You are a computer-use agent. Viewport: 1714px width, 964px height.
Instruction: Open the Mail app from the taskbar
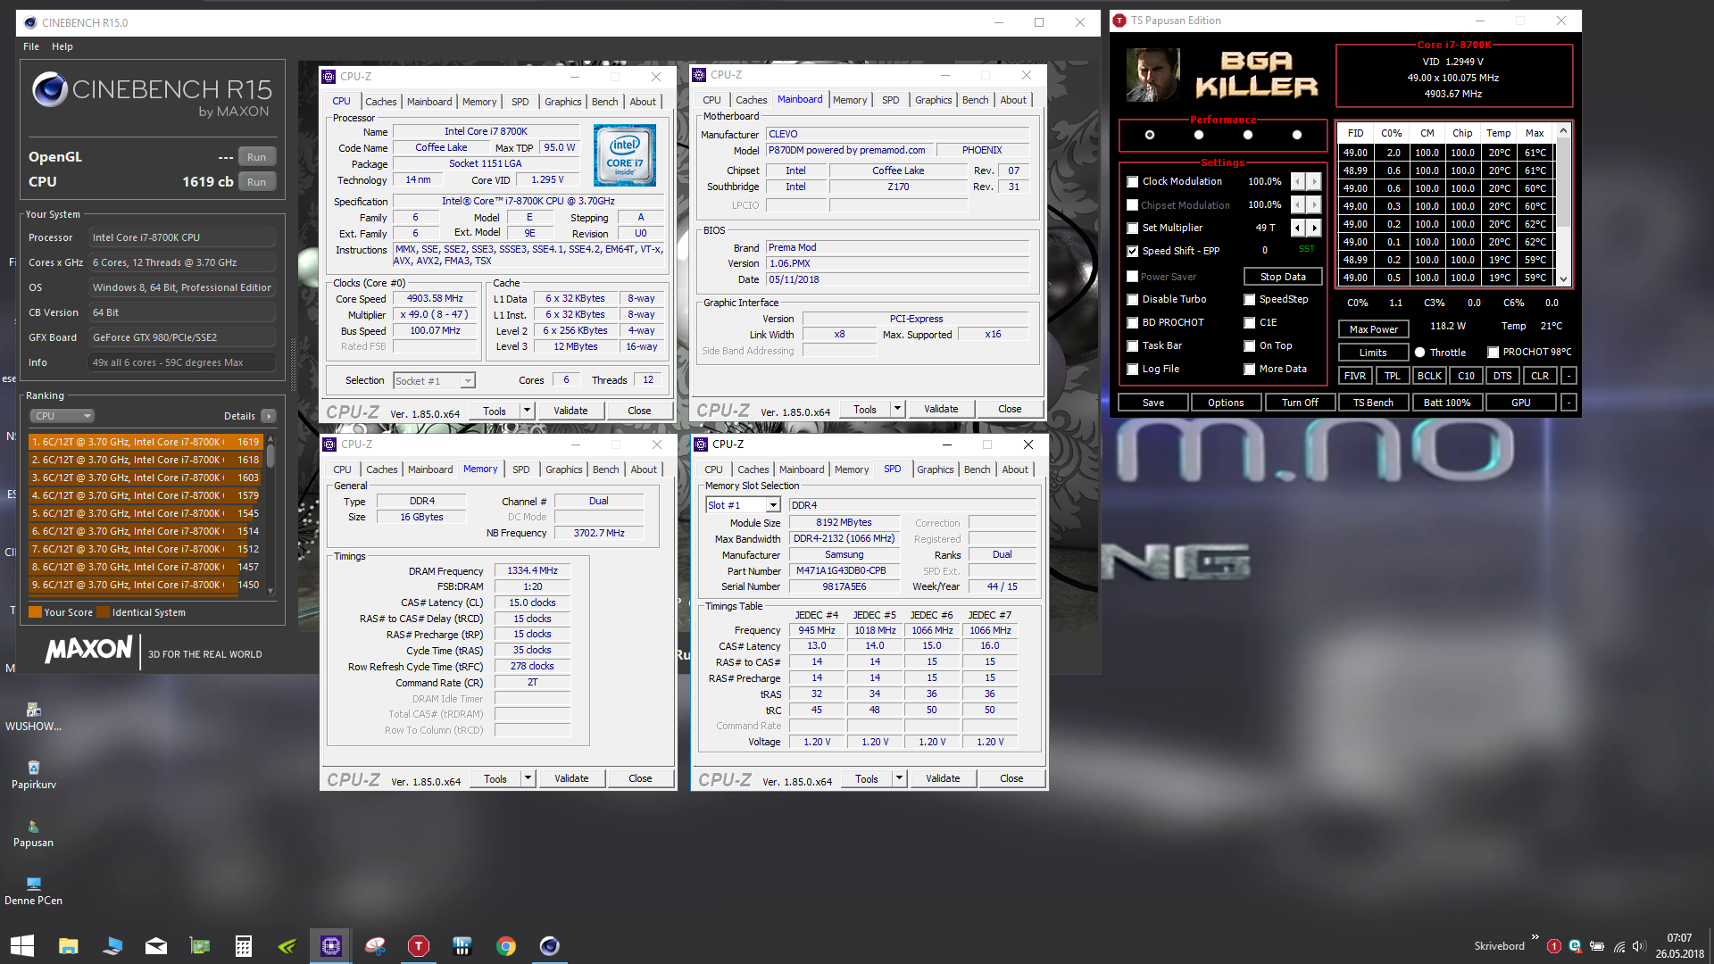155,946
